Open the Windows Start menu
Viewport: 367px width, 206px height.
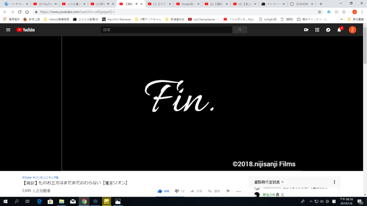click(5, 201)
